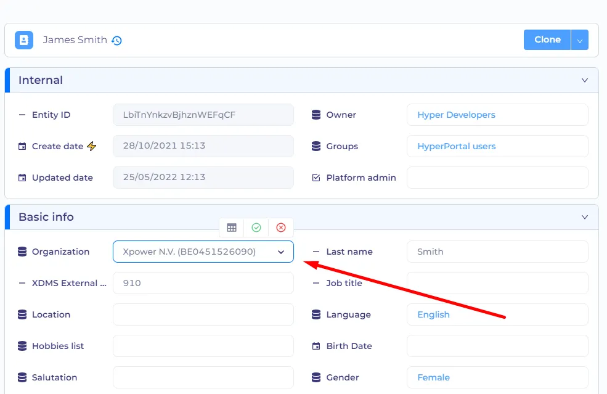Screen dimensions: 607x394
Task: Click the XDMS External field containing 910
Action: (203, 283)
